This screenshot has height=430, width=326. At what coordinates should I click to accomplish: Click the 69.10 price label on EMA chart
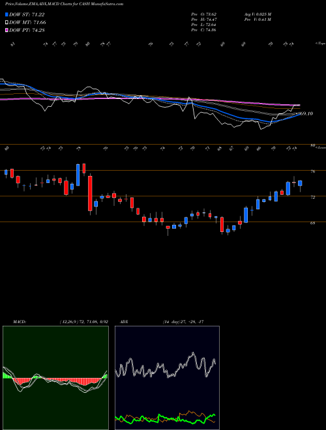(306, 113)
